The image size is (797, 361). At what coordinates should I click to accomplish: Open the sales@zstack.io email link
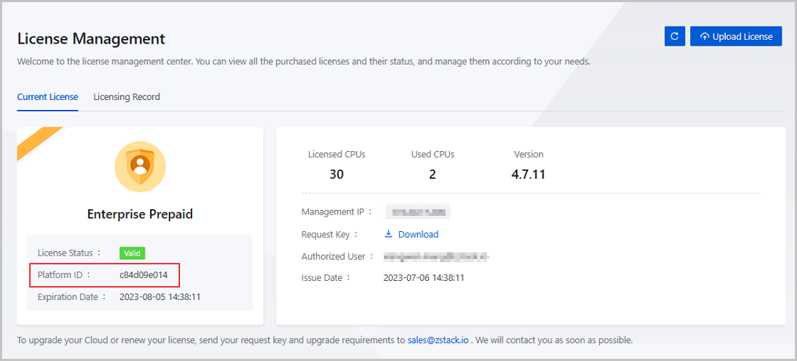coord(438,340)
